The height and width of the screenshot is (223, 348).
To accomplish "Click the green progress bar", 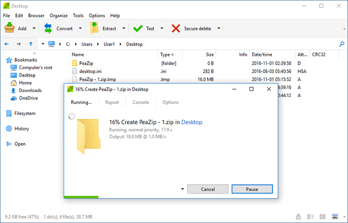I will tap(81, 197).
